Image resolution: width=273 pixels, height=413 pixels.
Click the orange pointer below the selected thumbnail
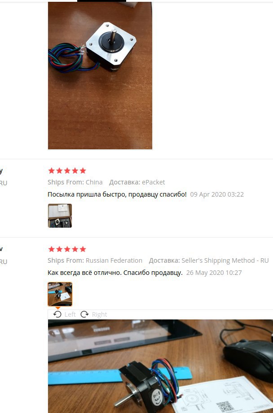point(58,308)
